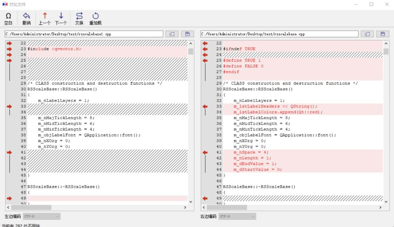This screenshot has width=394, height=227.
Task: Click the right file path field rsscalebase.cpp
Action: click(x=279, y=34)
